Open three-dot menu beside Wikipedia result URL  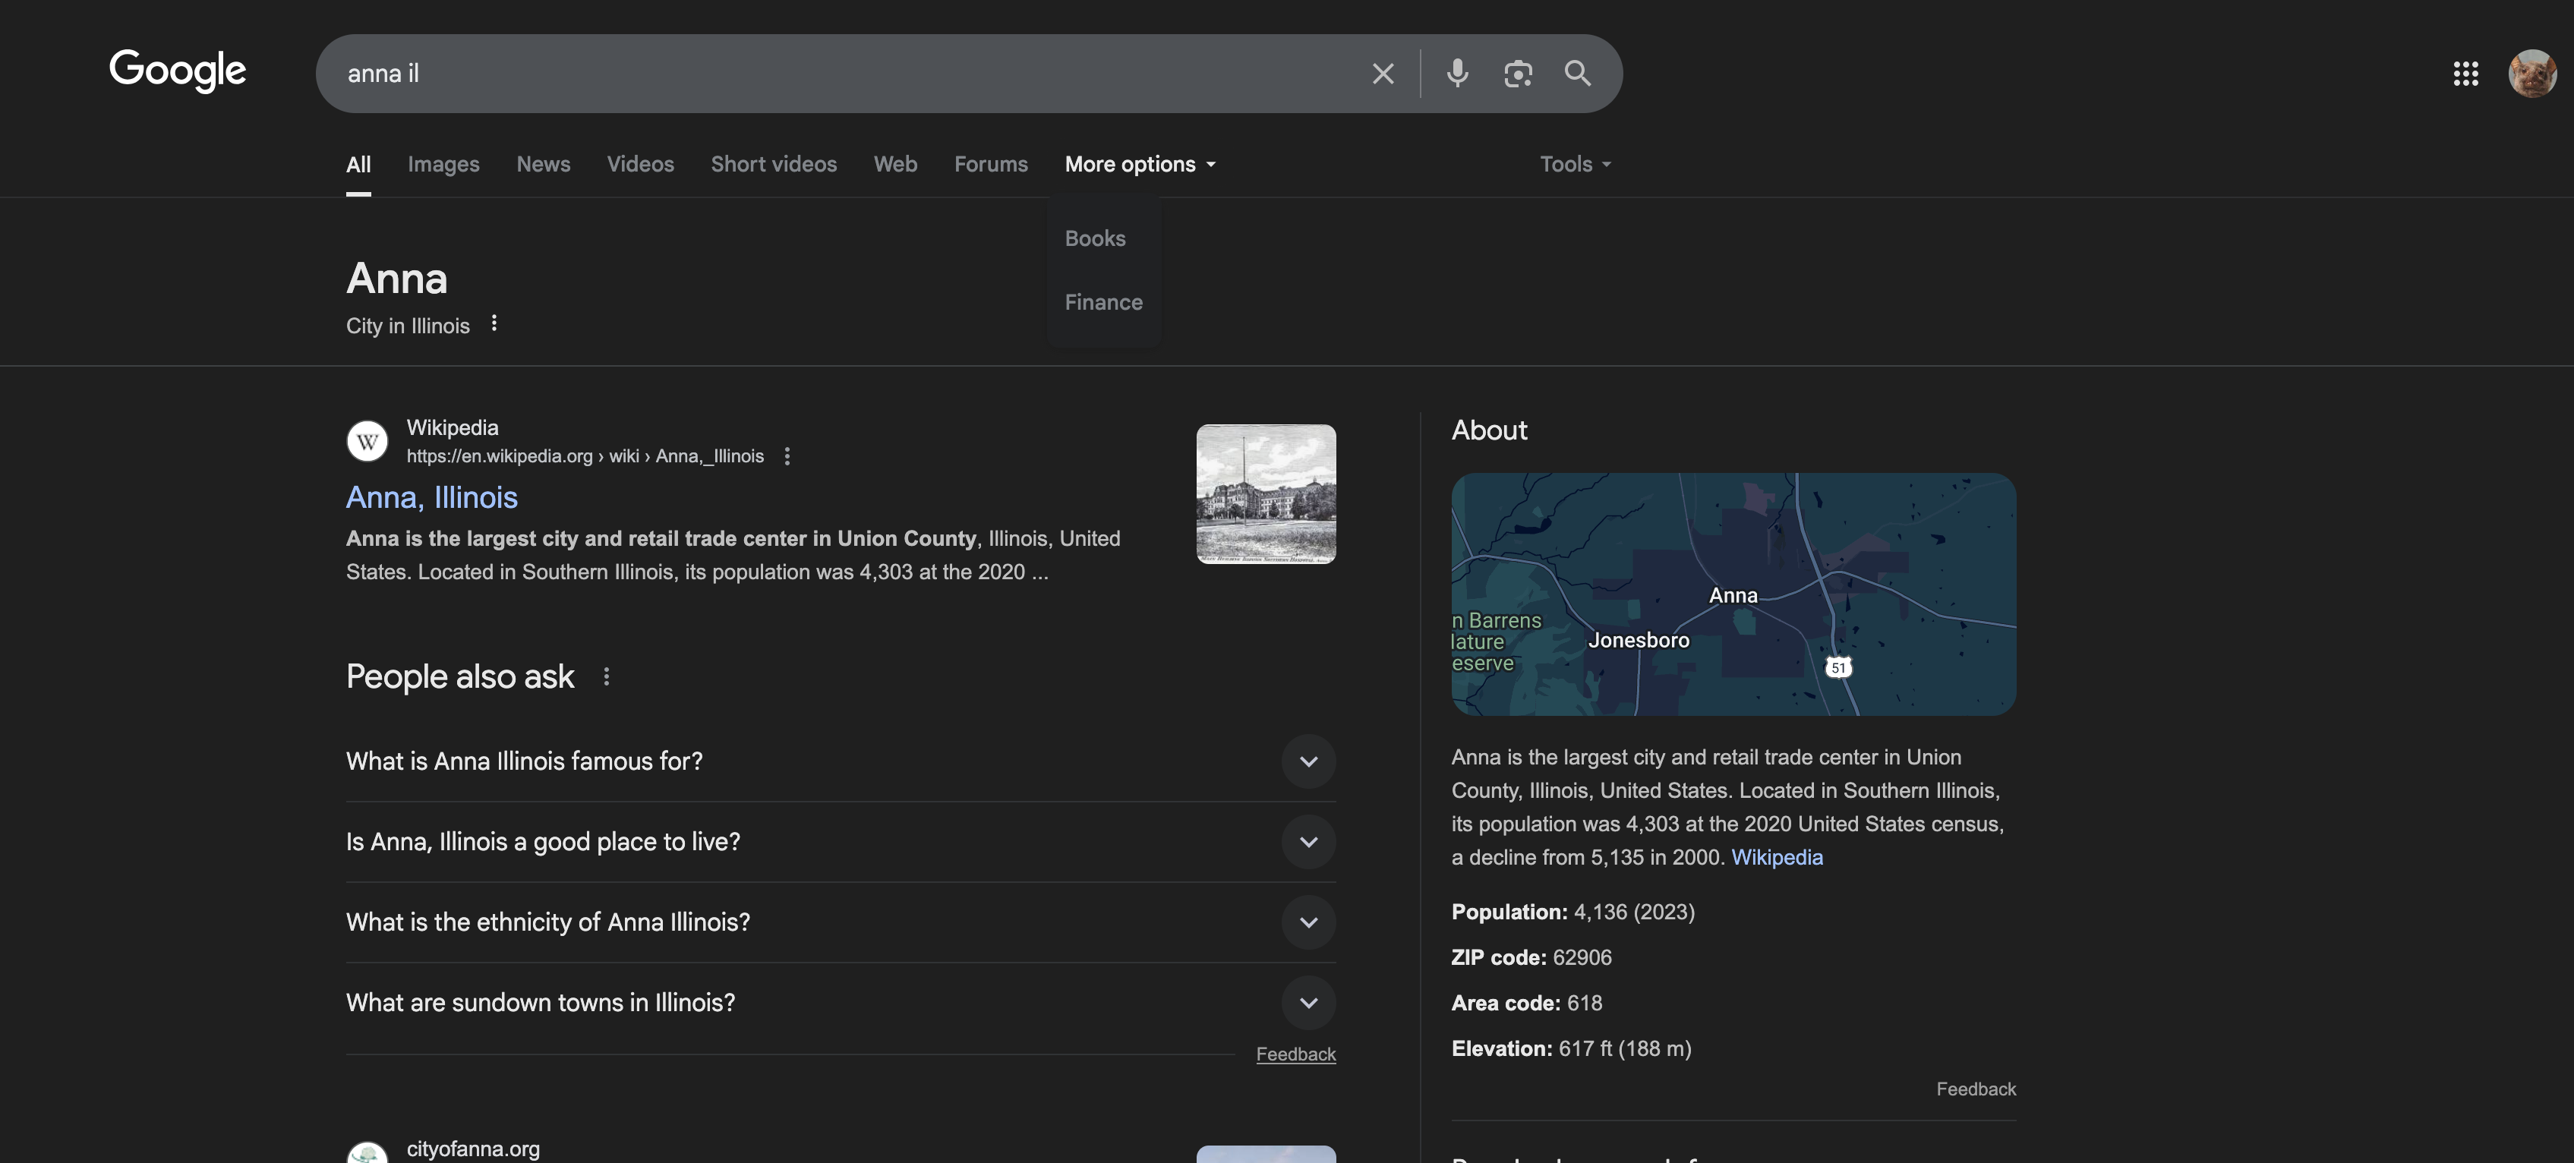[x=787, y=456]
